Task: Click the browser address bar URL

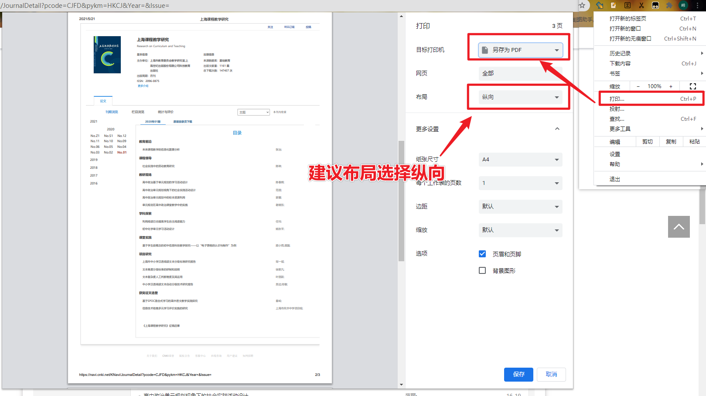Action: (85, 6)
